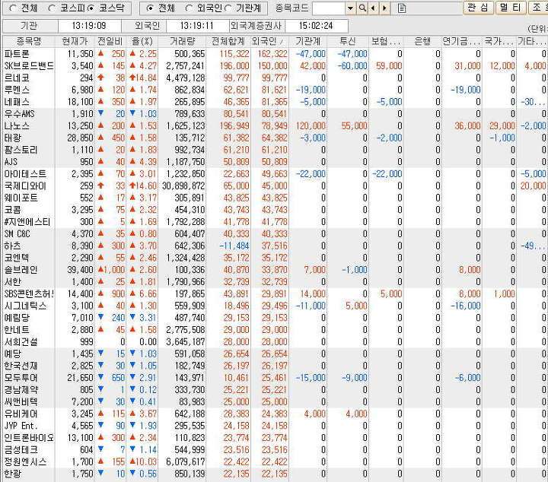Select stock row 나노스
Screen dimensions: 548x482
(x=274, y=125)
